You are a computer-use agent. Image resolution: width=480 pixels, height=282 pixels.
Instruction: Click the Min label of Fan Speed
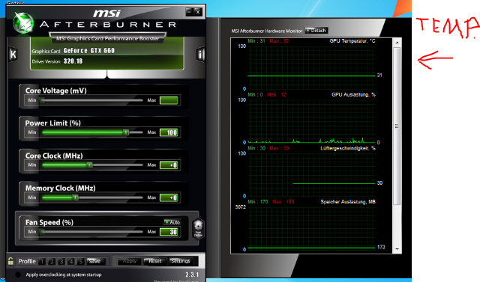coord(32,232)
